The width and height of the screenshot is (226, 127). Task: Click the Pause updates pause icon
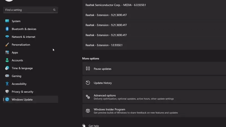pos(88,69)
